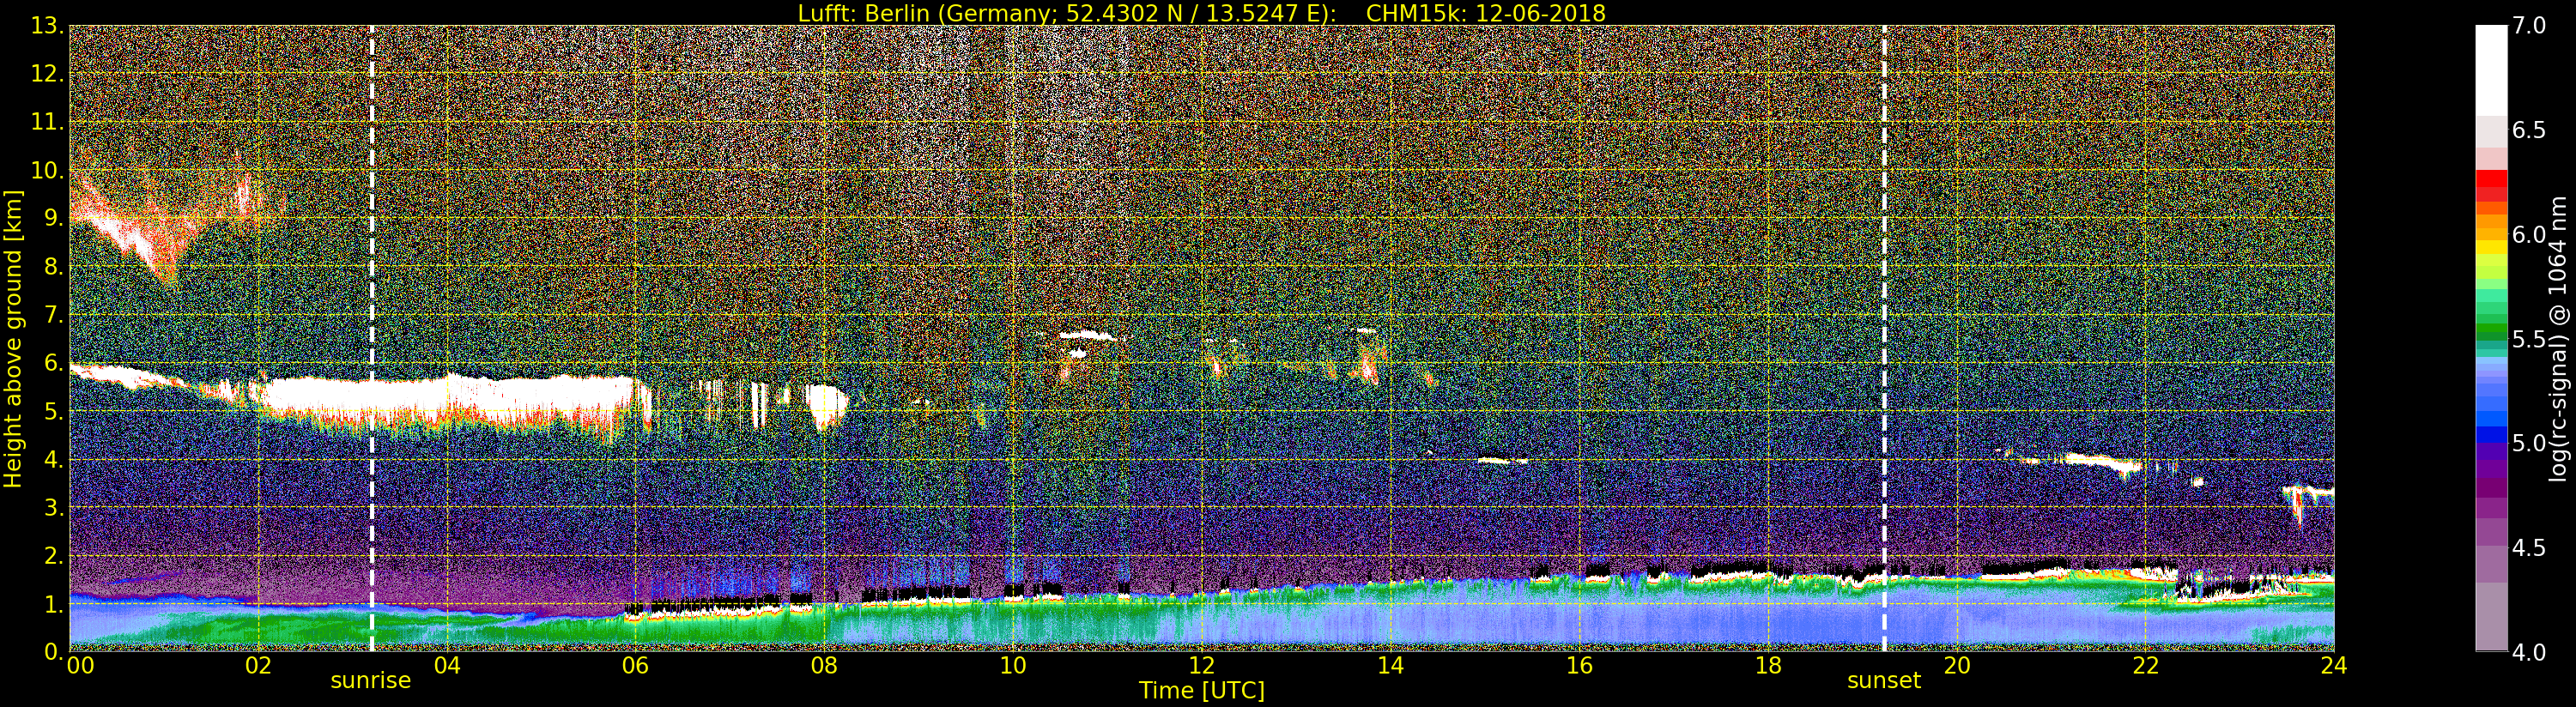Image resolution: width=2576 pixels, height=707 pixels.
Task: Click the 'Height above ground [km]' axis label
Action: 13,339
